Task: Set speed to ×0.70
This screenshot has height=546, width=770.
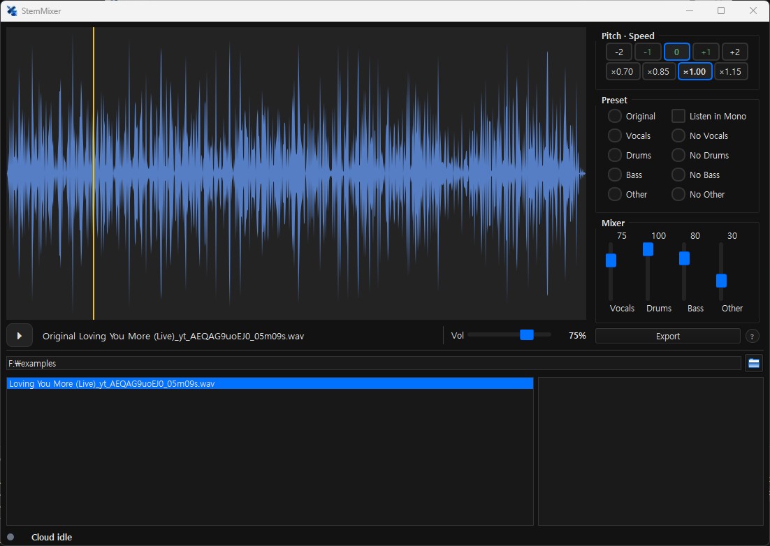Action: 623,72
